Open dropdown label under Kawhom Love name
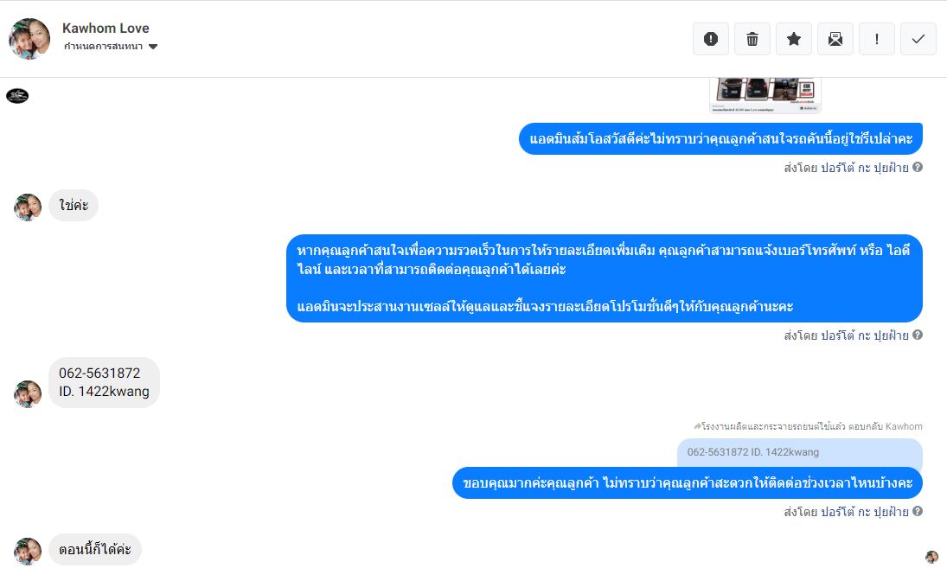This screenshot has width=947, height=581. tap(103, 47)
